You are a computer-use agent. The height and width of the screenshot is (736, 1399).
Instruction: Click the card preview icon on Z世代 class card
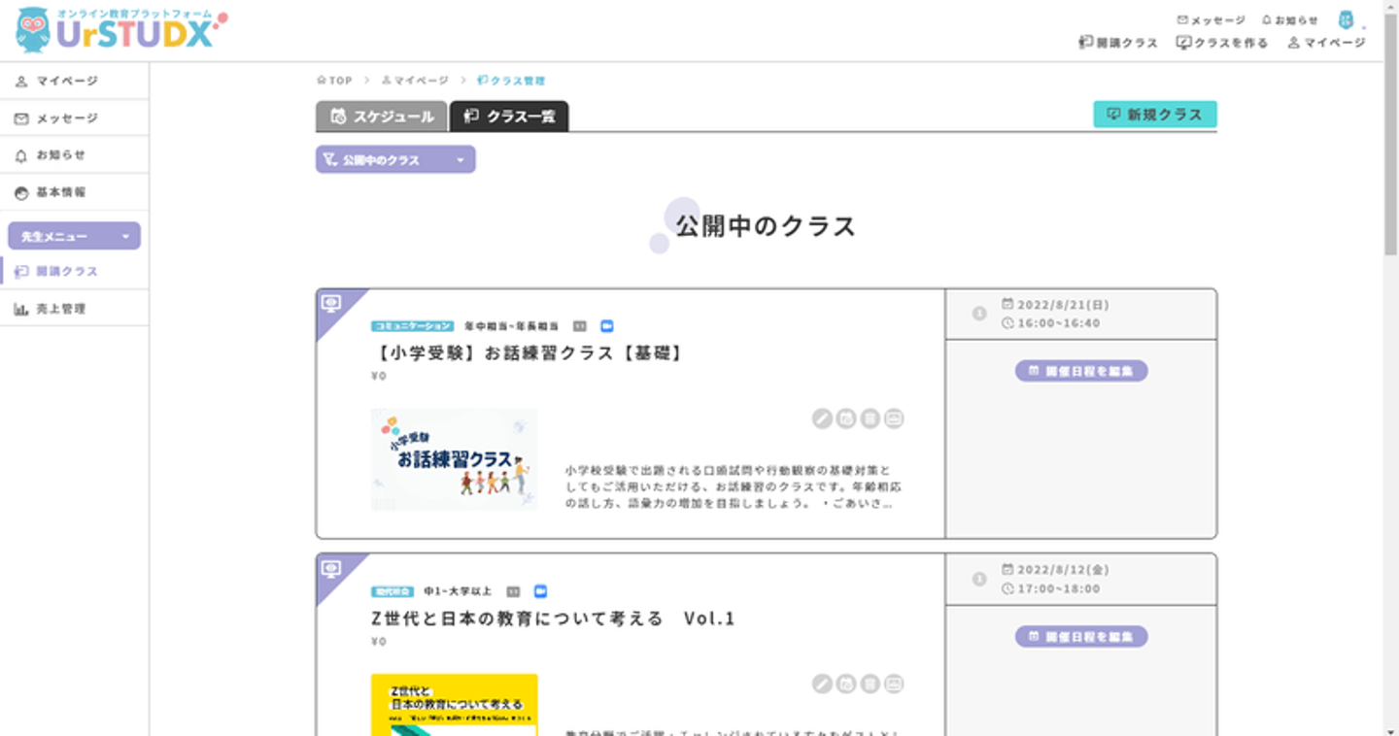[x=895, y=684]
